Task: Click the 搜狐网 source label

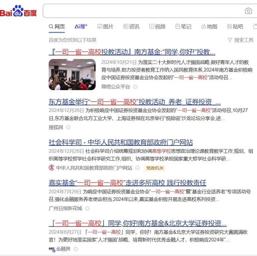Action: pos(56,128)
